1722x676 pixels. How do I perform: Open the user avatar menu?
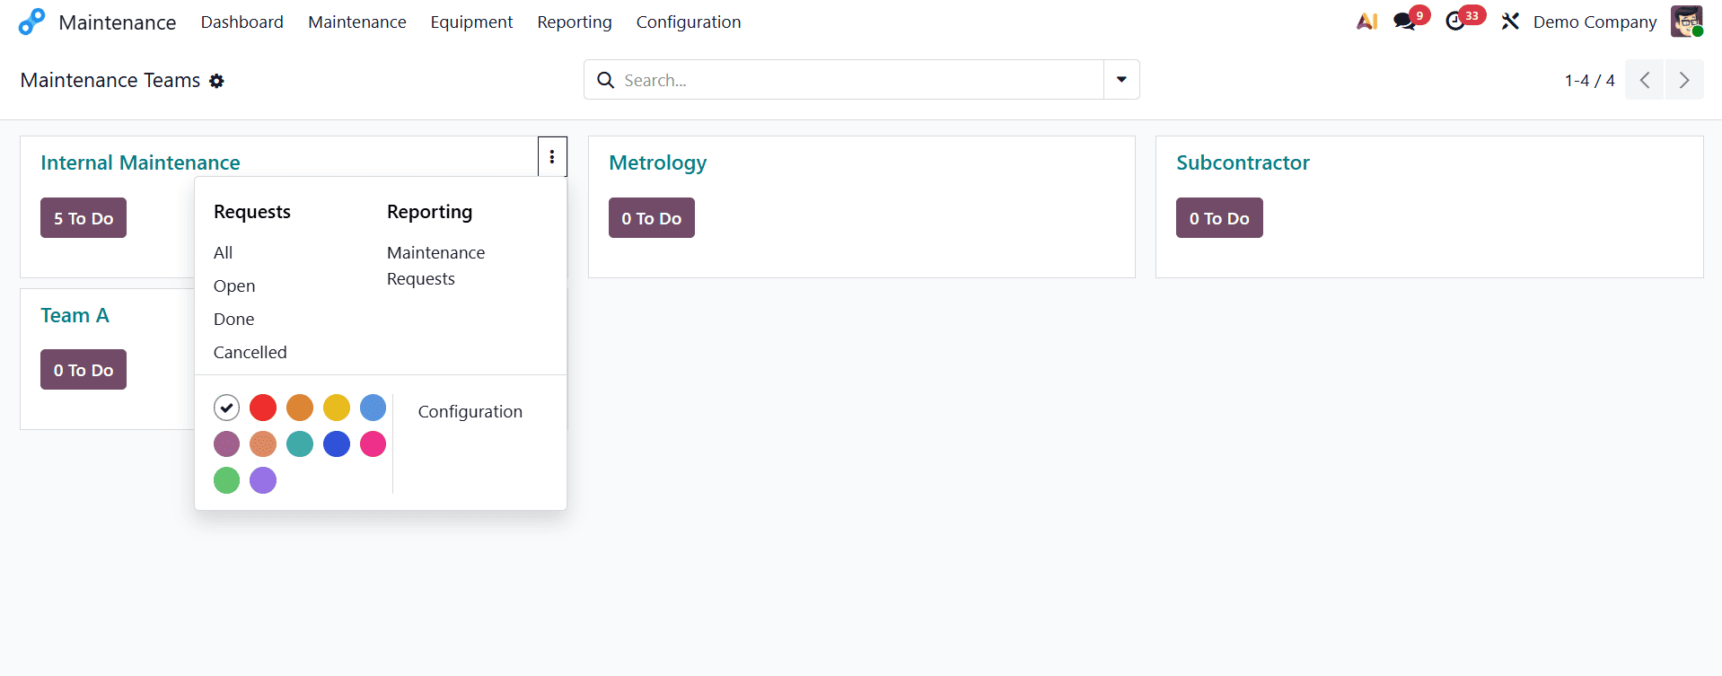pos(1686,22)
